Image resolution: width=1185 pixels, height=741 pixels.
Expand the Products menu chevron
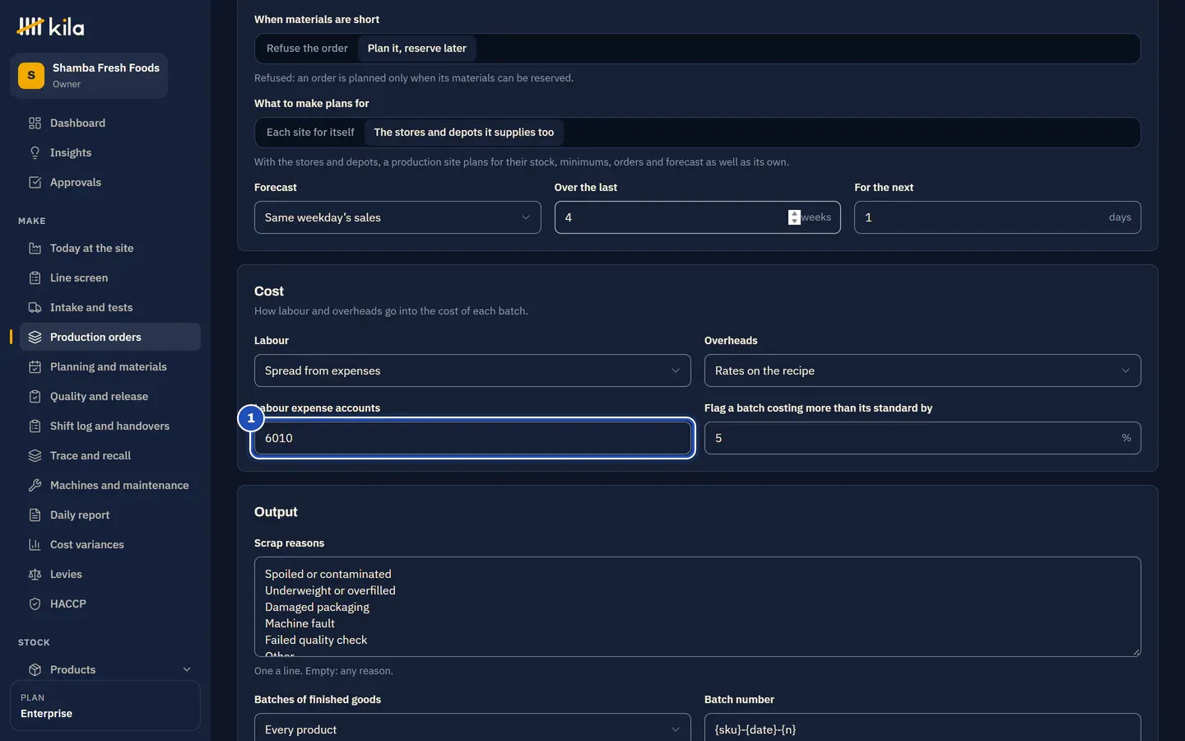point(187,669)
